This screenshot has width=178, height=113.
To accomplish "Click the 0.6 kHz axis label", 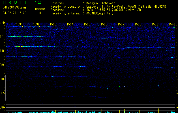I will (2, 107).
